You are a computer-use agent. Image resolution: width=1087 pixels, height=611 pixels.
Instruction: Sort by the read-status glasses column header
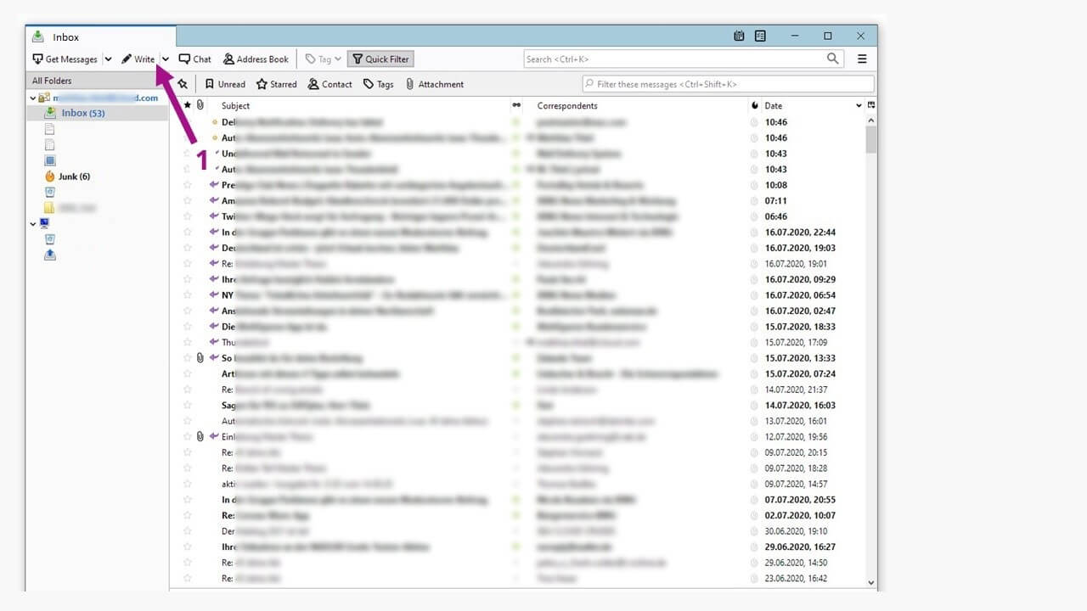(515, 105)
